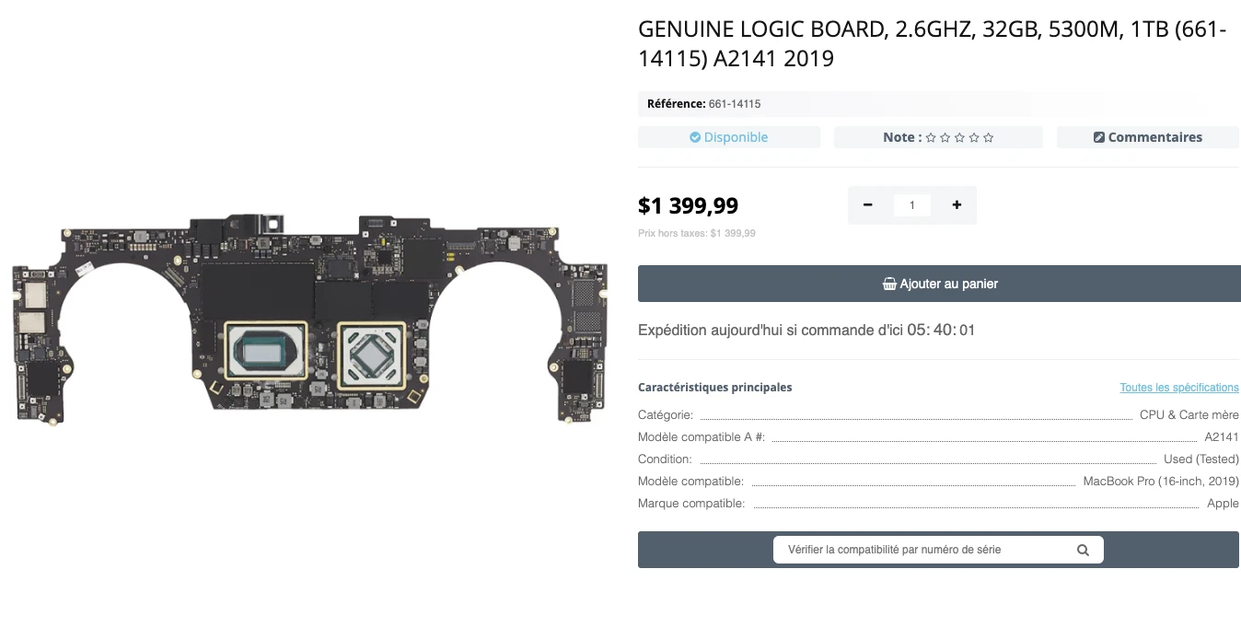Screen dimensions: 1241x639
Task: Select the third star in the rating row
Action: click(959, 137)
